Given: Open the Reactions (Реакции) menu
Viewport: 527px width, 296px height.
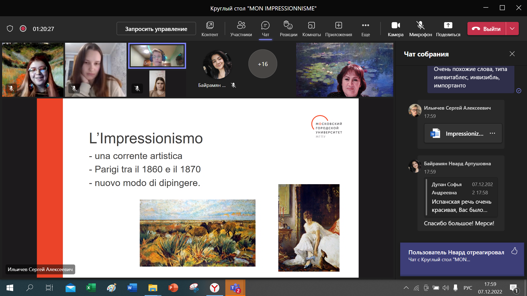Looking at the screenshot, I should tap(288, 29).
